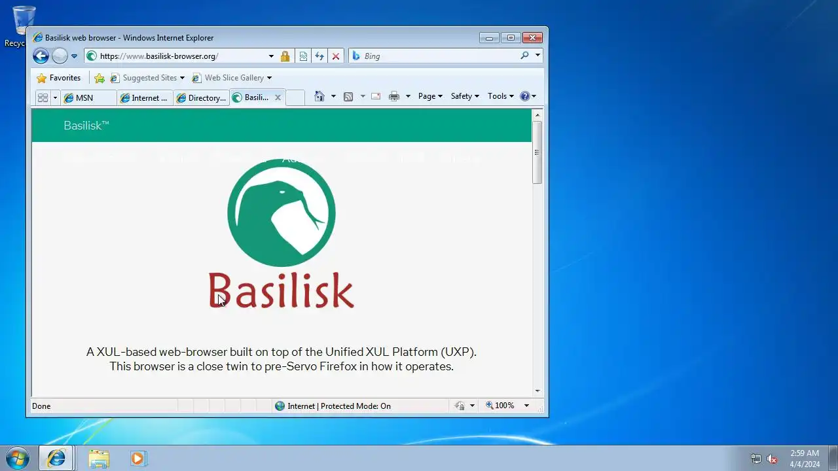Go back with the Back arrow button
838x471 pixels.
point(41,56)
